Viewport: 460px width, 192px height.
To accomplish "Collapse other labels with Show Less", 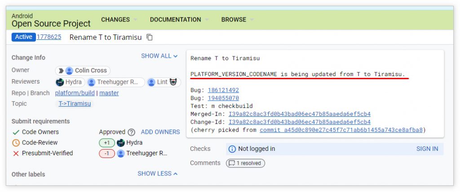I will click(x=157, y=174).
